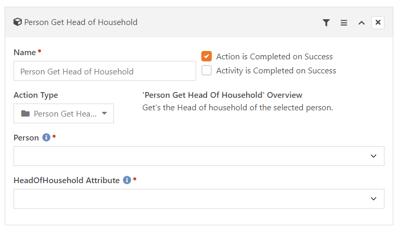Collapse the action panel with up chevron
Screen dimensions: 398x231
click(362, 23)
